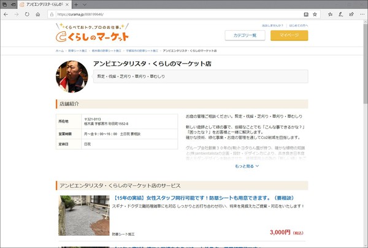Click the くらしのマーケット logo
The image size is (368, 248).
click(93, 33)
